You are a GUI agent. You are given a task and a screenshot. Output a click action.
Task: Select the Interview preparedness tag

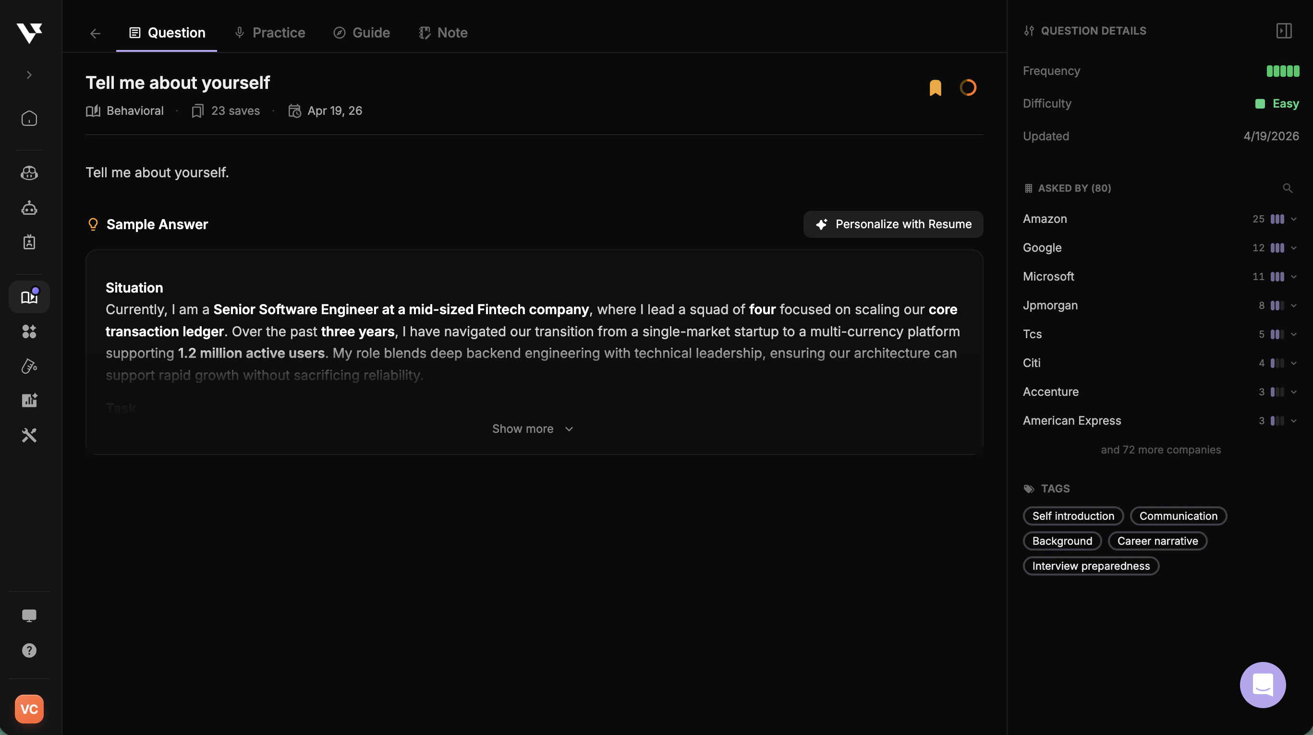pos(1091,566)
